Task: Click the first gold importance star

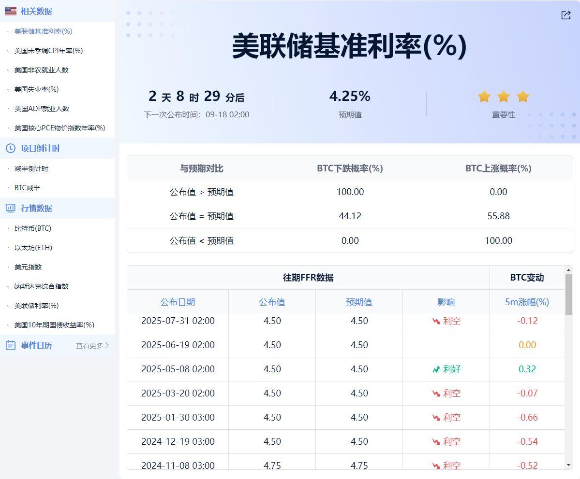Action: point(484,97)
